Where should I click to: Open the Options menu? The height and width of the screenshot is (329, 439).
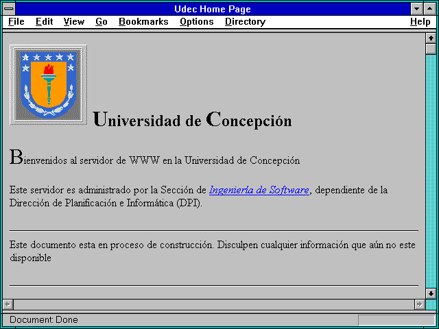(x=197, y=22)
